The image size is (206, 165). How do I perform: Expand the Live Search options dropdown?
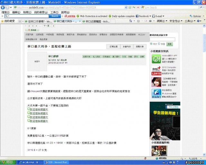(204, 7)
